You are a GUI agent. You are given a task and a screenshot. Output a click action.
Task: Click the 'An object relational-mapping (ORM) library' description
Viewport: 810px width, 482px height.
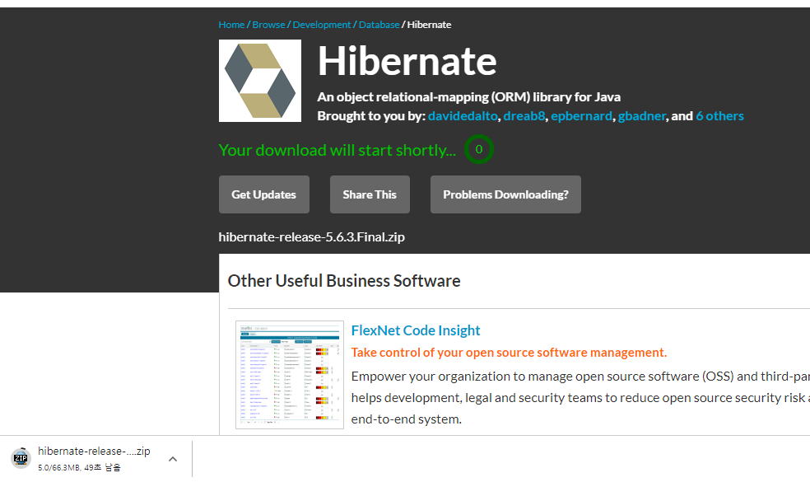click(x=469, y=97)
